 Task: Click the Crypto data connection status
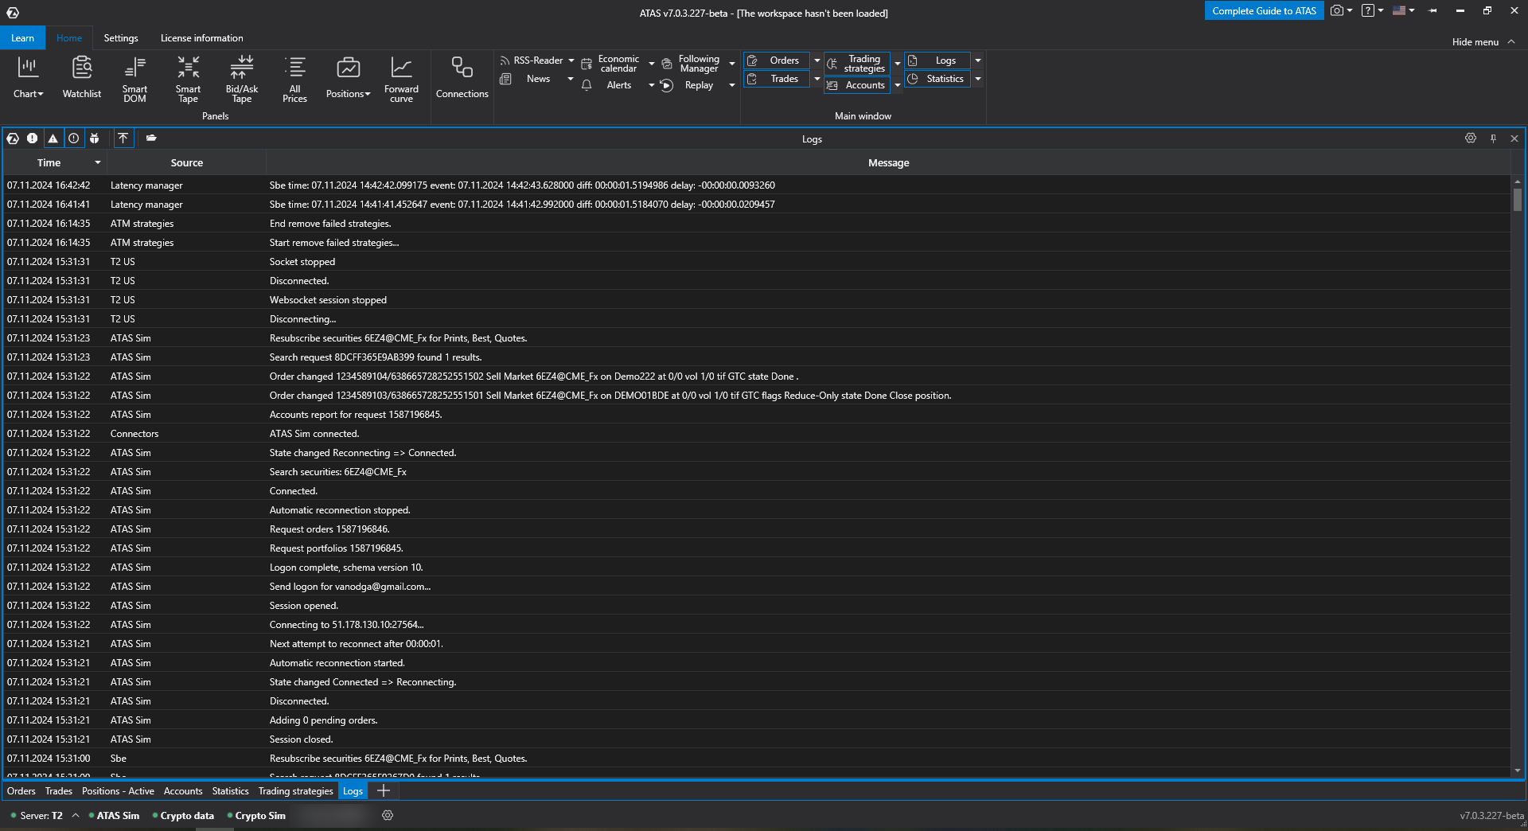click(x=183, y=816)
